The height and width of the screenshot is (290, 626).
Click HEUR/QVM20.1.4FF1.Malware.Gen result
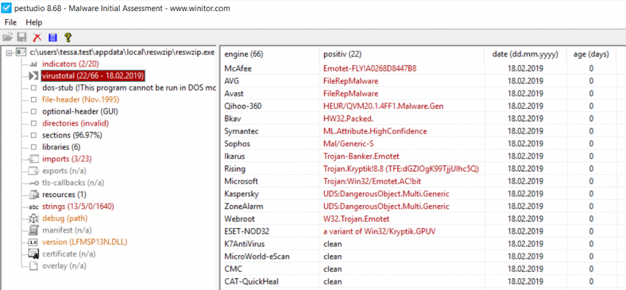[383, 106]
